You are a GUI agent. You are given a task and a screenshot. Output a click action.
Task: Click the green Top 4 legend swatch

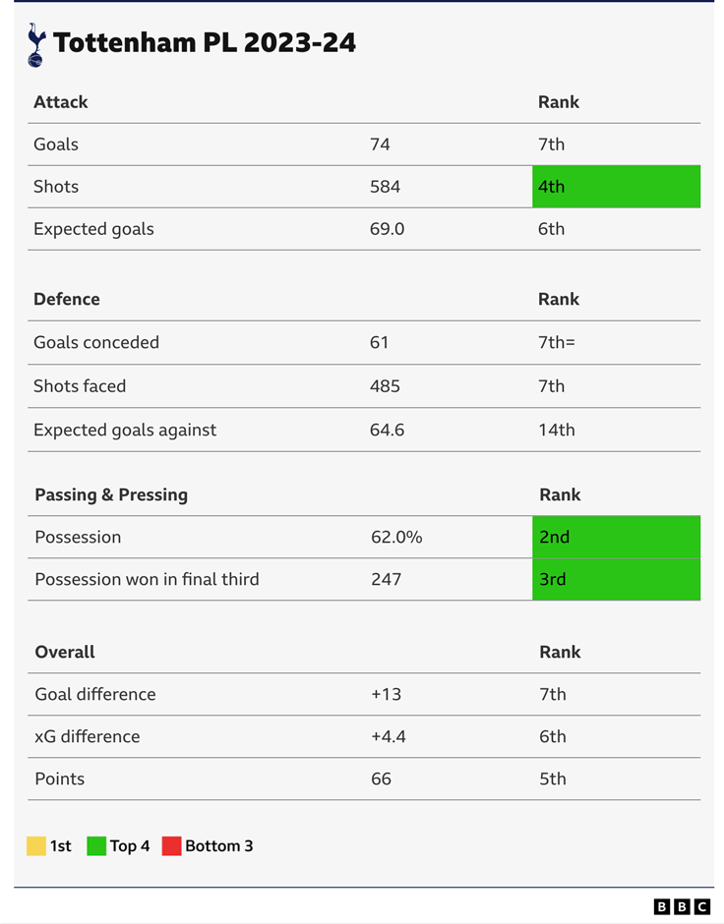point(96,845)
